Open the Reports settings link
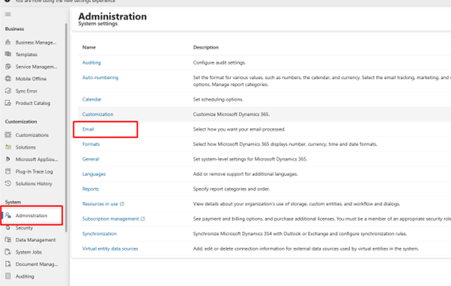 (x=91, y=189)
